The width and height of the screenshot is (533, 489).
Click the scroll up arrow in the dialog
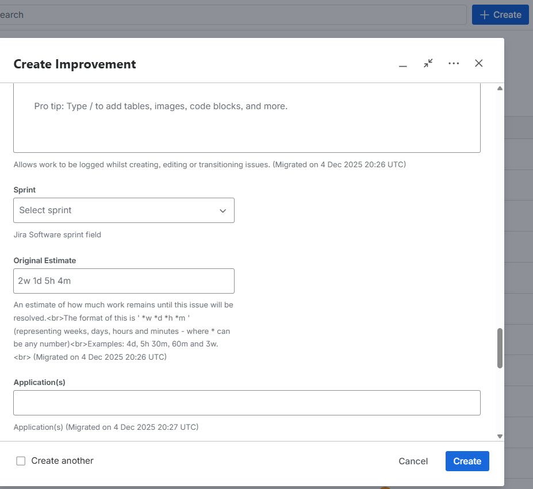(x=500, y=88)
